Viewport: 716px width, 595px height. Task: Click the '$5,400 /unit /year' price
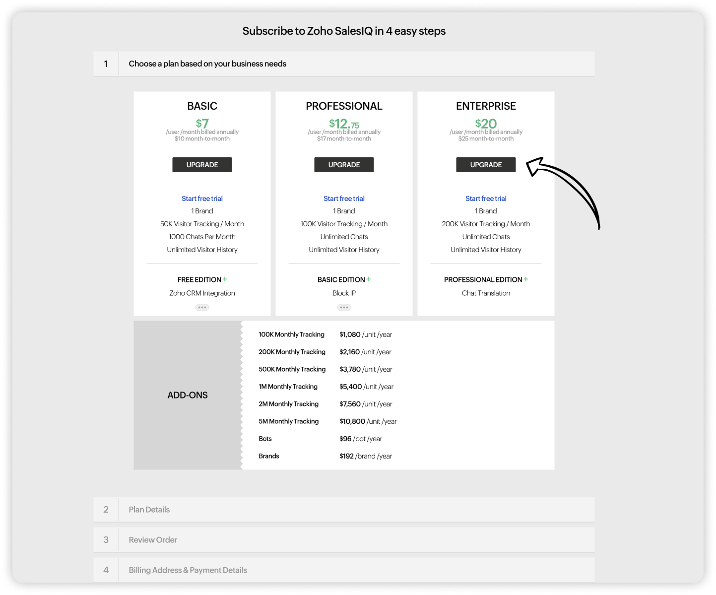click(x=366, y=387)
